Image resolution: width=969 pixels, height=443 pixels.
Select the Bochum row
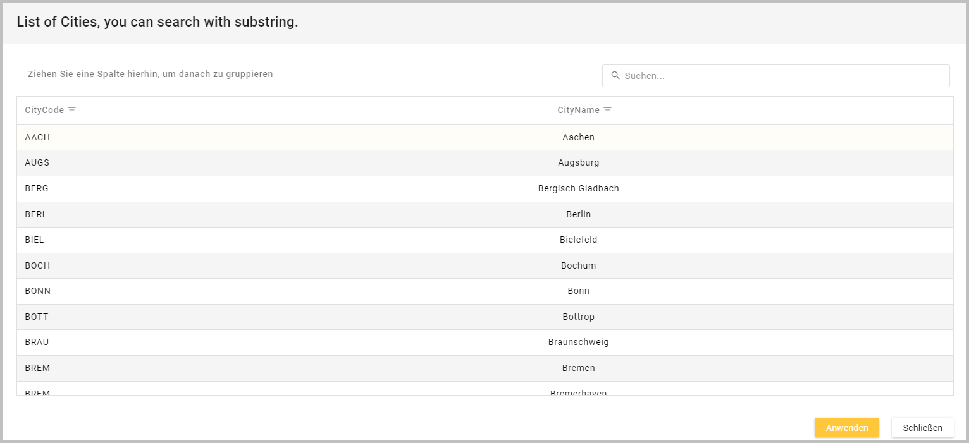click(x=578, y=265)
